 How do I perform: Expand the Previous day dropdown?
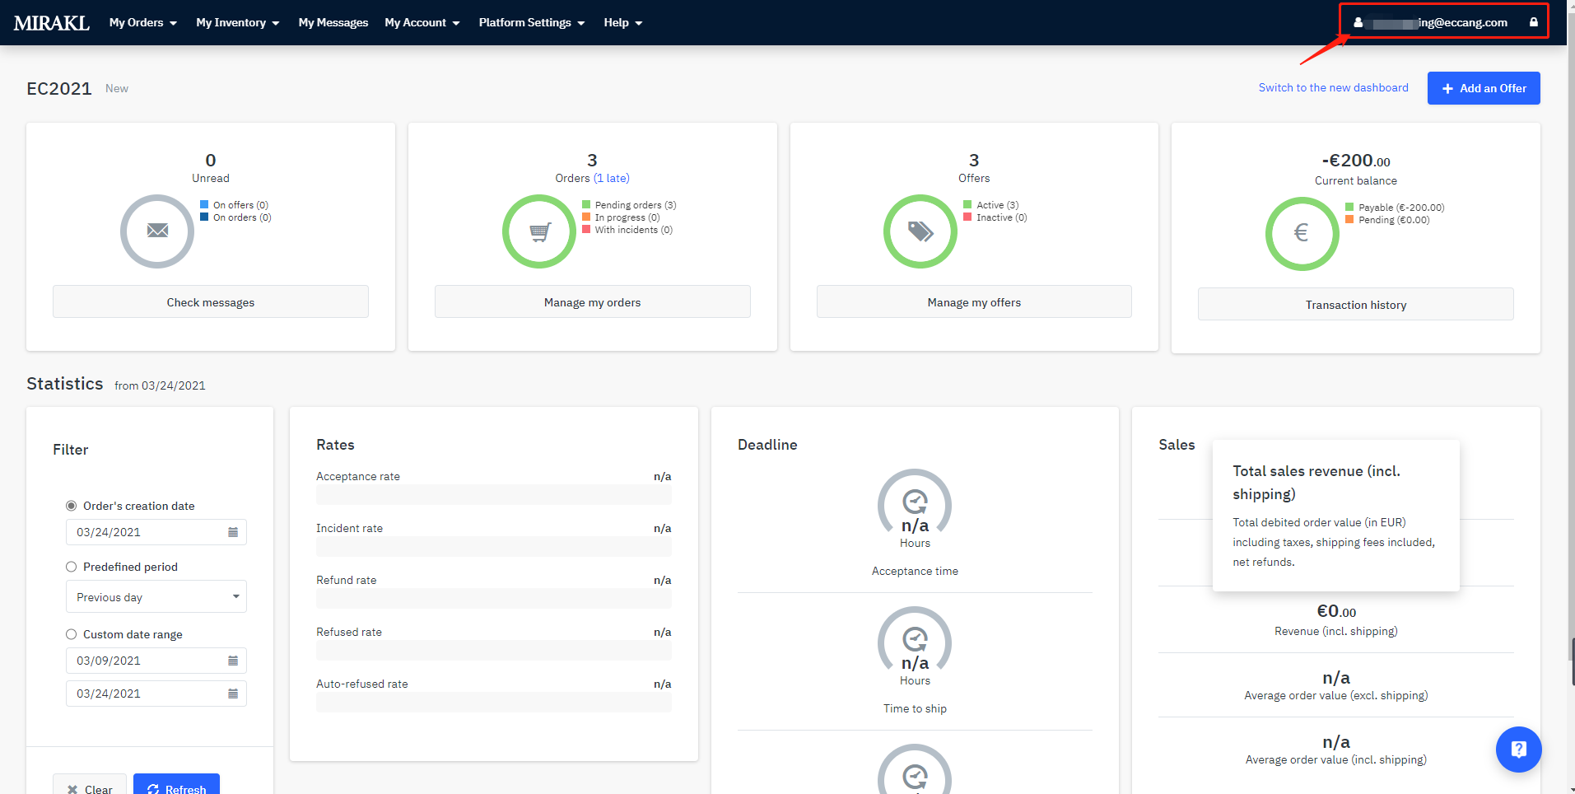click(x=156, y=597)
